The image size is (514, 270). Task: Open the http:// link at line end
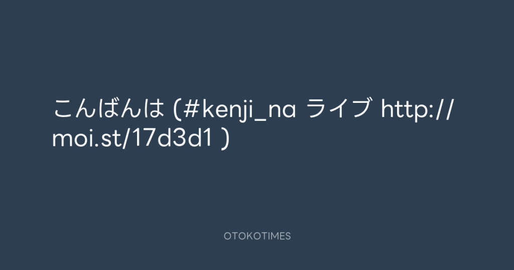tap(416, 109)
